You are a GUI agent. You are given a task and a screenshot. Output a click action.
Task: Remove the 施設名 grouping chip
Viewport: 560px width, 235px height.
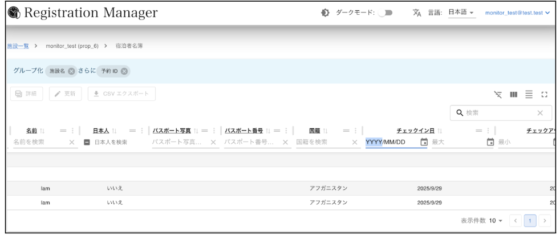71,71
